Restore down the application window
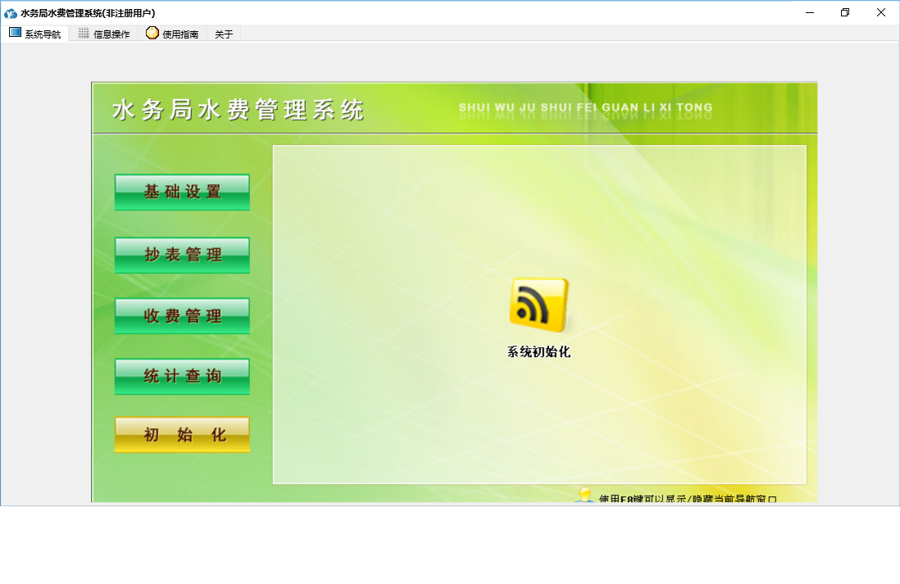Viewport: 900px width, 584px height. (845, 12)
